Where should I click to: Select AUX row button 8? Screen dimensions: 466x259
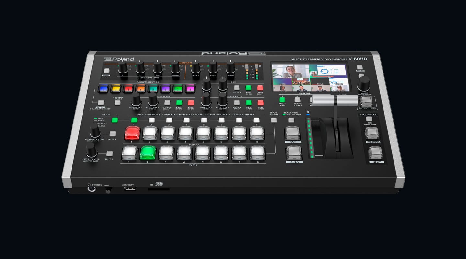[256, 120]
